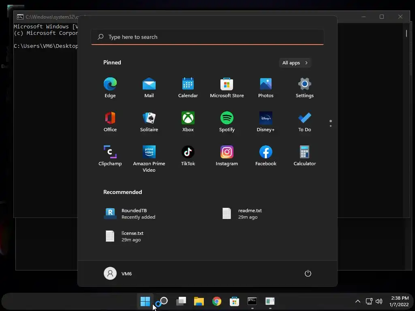
Task: Open the Calendar app
Action: tap(188, 88)
